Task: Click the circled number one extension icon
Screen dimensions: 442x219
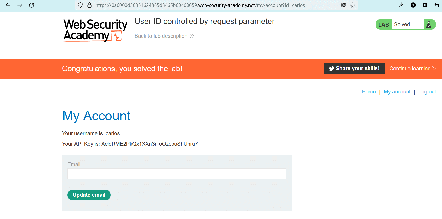Action: [413, 5]
